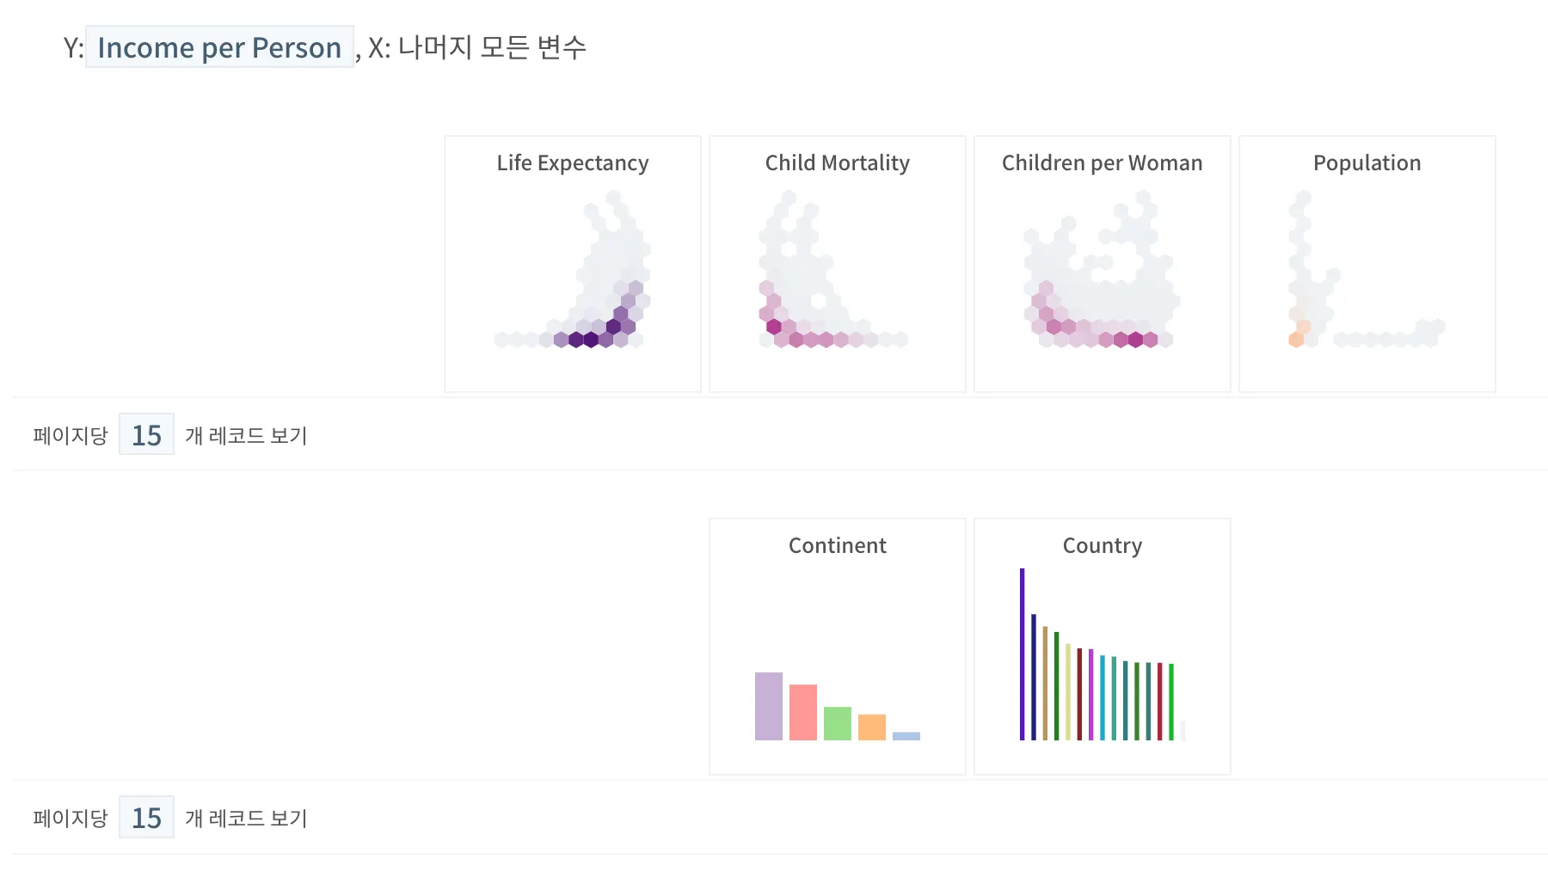Click the pink-red Continent bar
The width and height of the screenshot is (1548, 896).
(802, 712)
